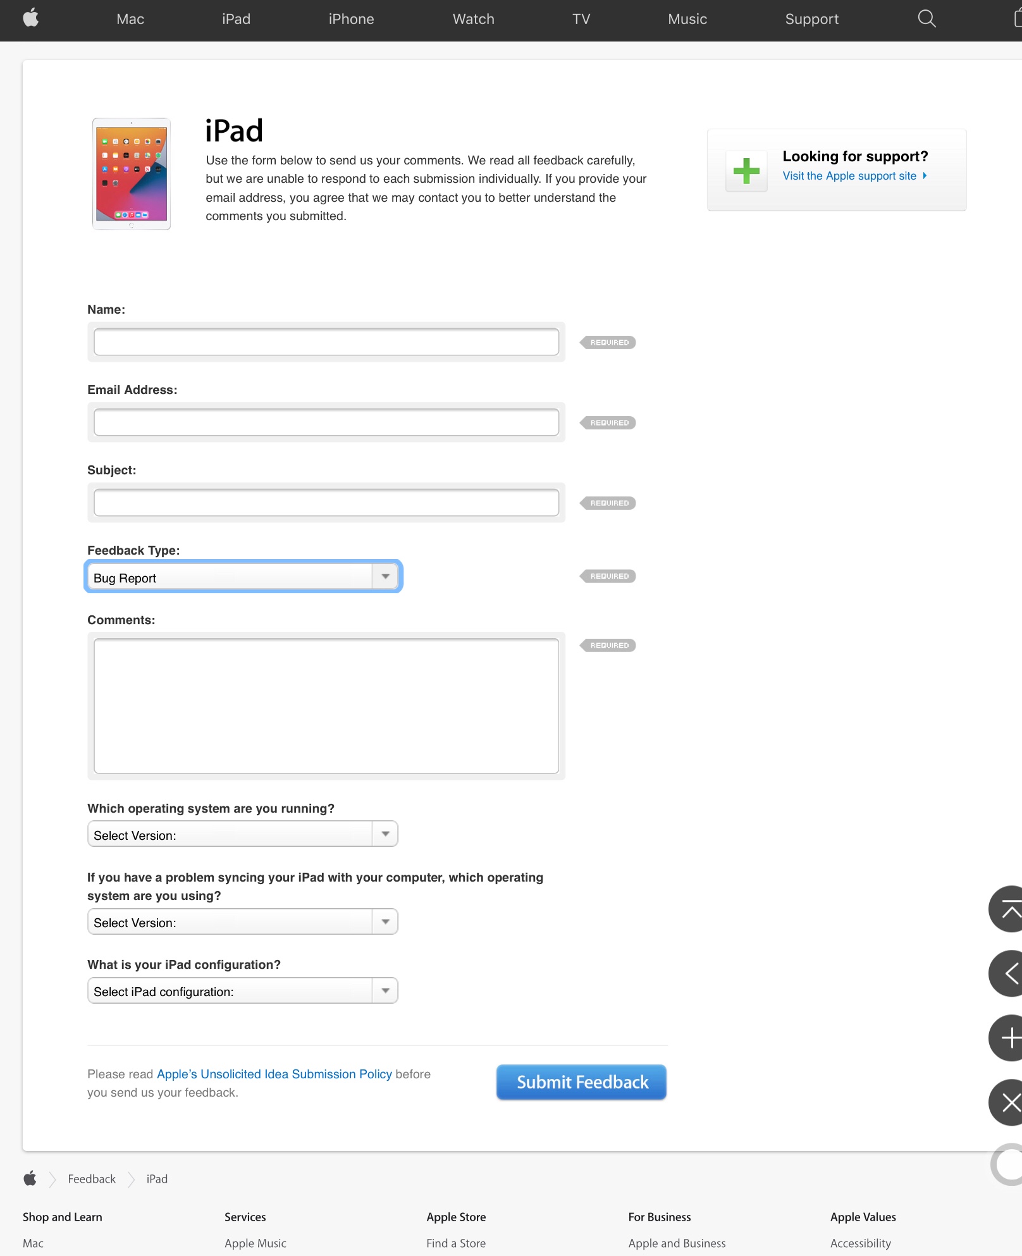The image size is (1022, 1256).
Task: Click the Apple logo in footer breadcrumb
Action: click(x=30, y=1179)
